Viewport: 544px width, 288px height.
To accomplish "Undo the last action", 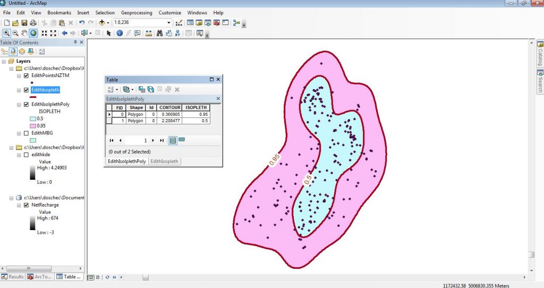I will pos(81,22).
